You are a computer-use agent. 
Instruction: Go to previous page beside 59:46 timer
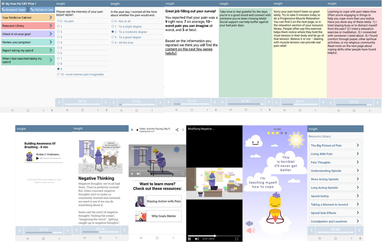pyautogui.click(x=76, y=229)
